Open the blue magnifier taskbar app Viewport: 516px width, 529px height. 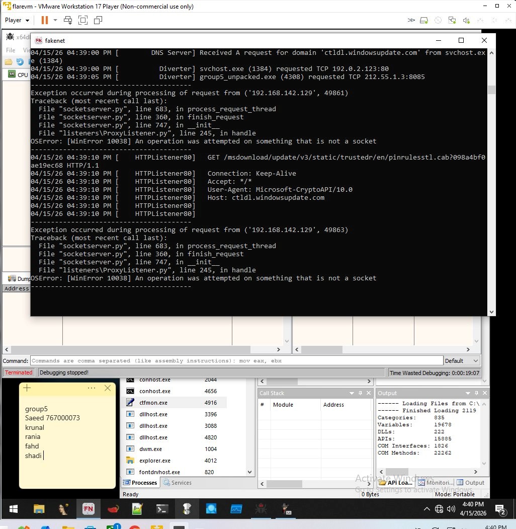pyautogui.click(x=211, y=509)
